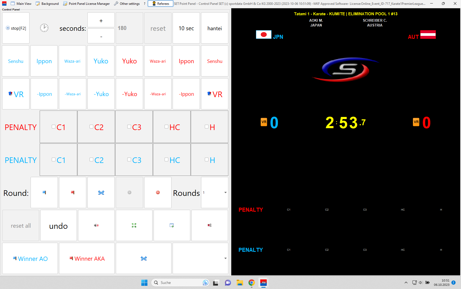Open Task View in taskbar
The width and height of the screenshot is (461, 289).
(x=216, y=283)
